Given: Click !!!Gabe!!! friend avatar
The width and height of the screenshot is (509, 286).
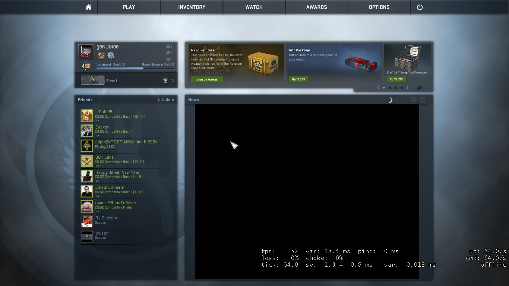Looking at the screenshot, I should [x=87, y=115].
